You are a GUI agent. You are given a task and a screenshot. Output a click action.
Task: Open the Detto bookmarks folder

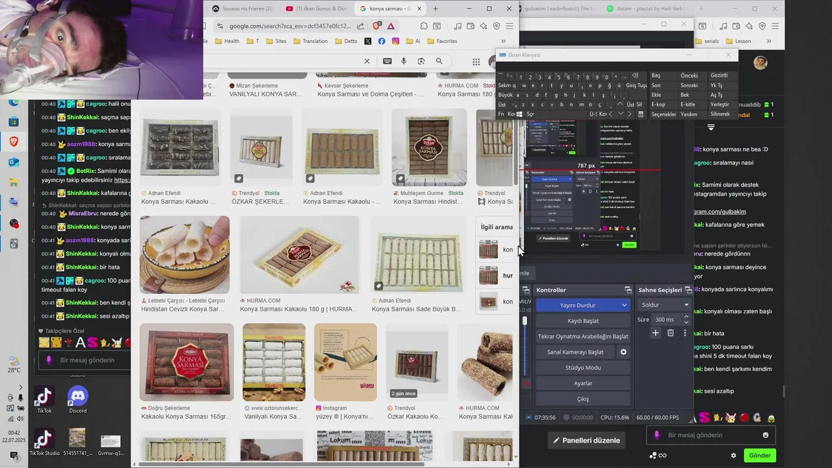click(x=346, y=41)
